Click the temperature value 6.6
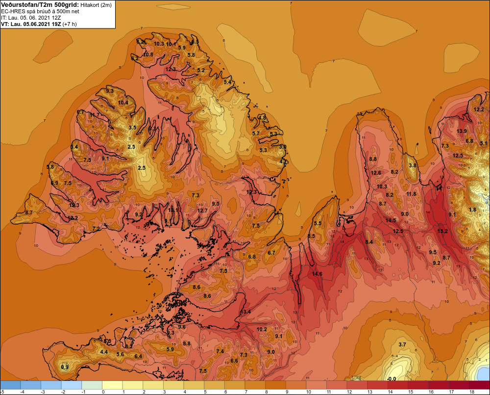The width and height of the screenshot is (490, 395). point(234,361)
